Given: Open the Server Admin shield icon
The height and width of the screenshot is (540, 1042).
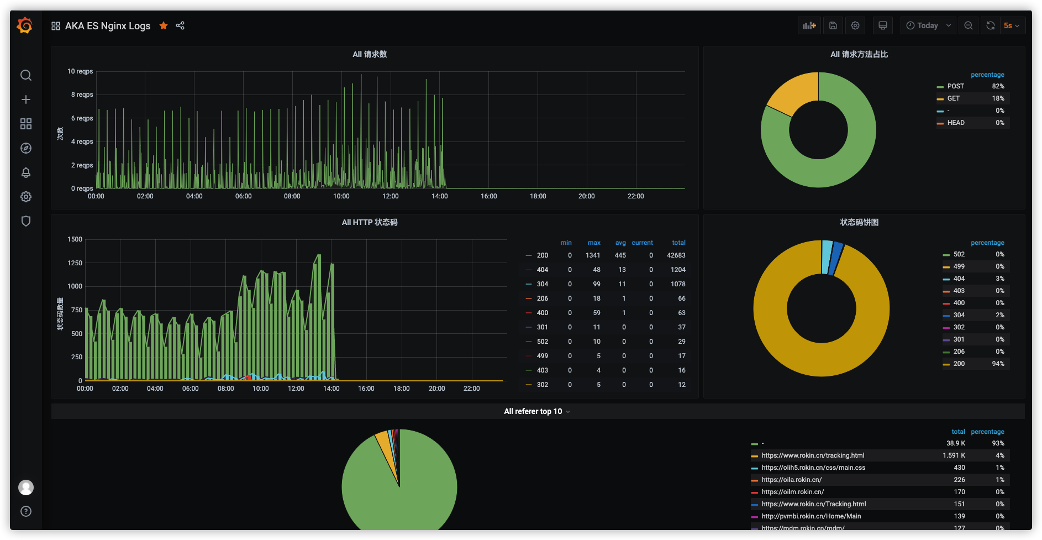Looking at the screenshot, I should (x=26, y=221).
